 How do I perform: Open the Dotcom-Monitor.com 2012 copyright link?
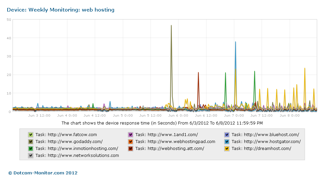43,173
